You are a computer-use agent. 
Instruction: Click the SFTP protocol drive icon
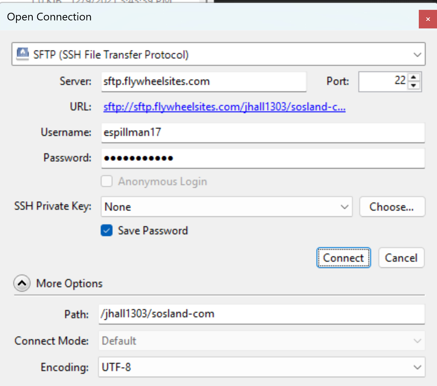click(23, 54)
